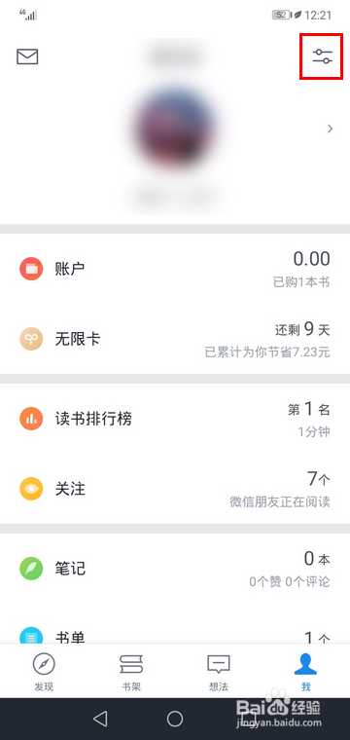Viewport: 350px width, 740px height.
Task: Tap the orange 读书排行榜 chart icon
Action: 31,419
